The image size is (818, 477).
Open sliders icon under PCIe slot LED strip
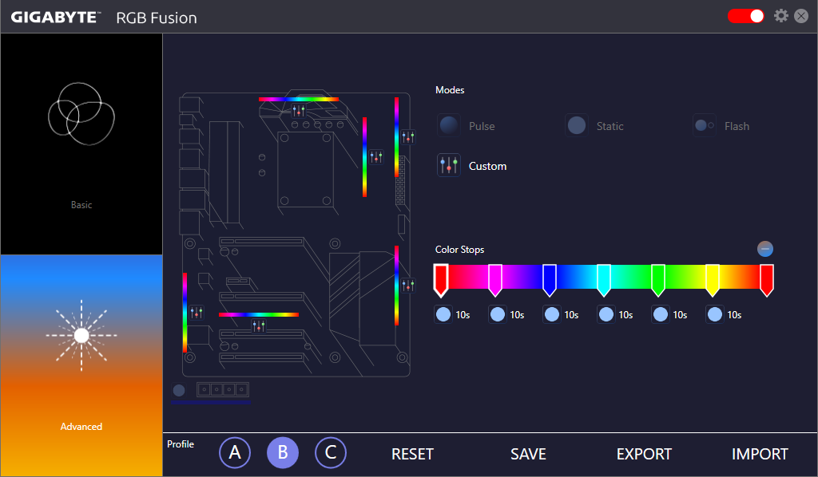(x=258, y=326)
